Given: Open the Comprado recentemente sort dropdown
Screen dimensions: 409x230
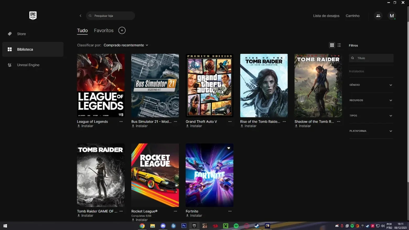Looking at the screenshot, I should tap(126, 45).
